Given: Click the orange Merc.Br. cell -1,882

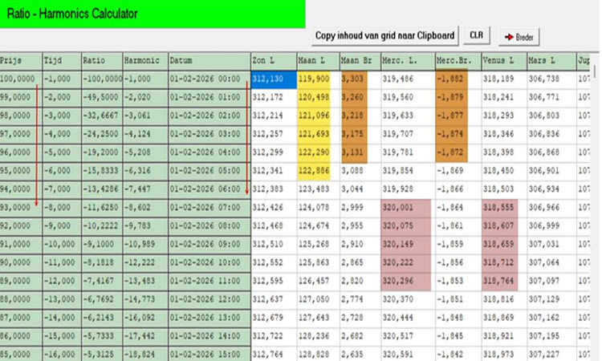Looking at the screenshot, I should click(458, 79).
